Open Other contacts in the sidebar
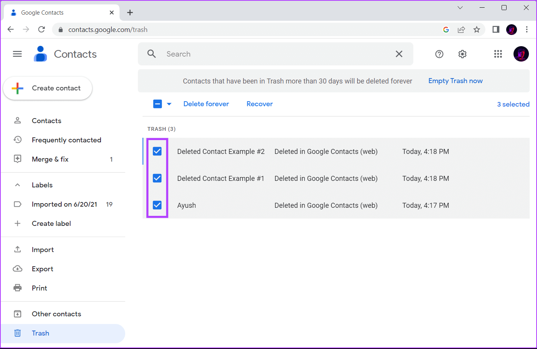This screenshot has width=537, height=349. (63, 314)
